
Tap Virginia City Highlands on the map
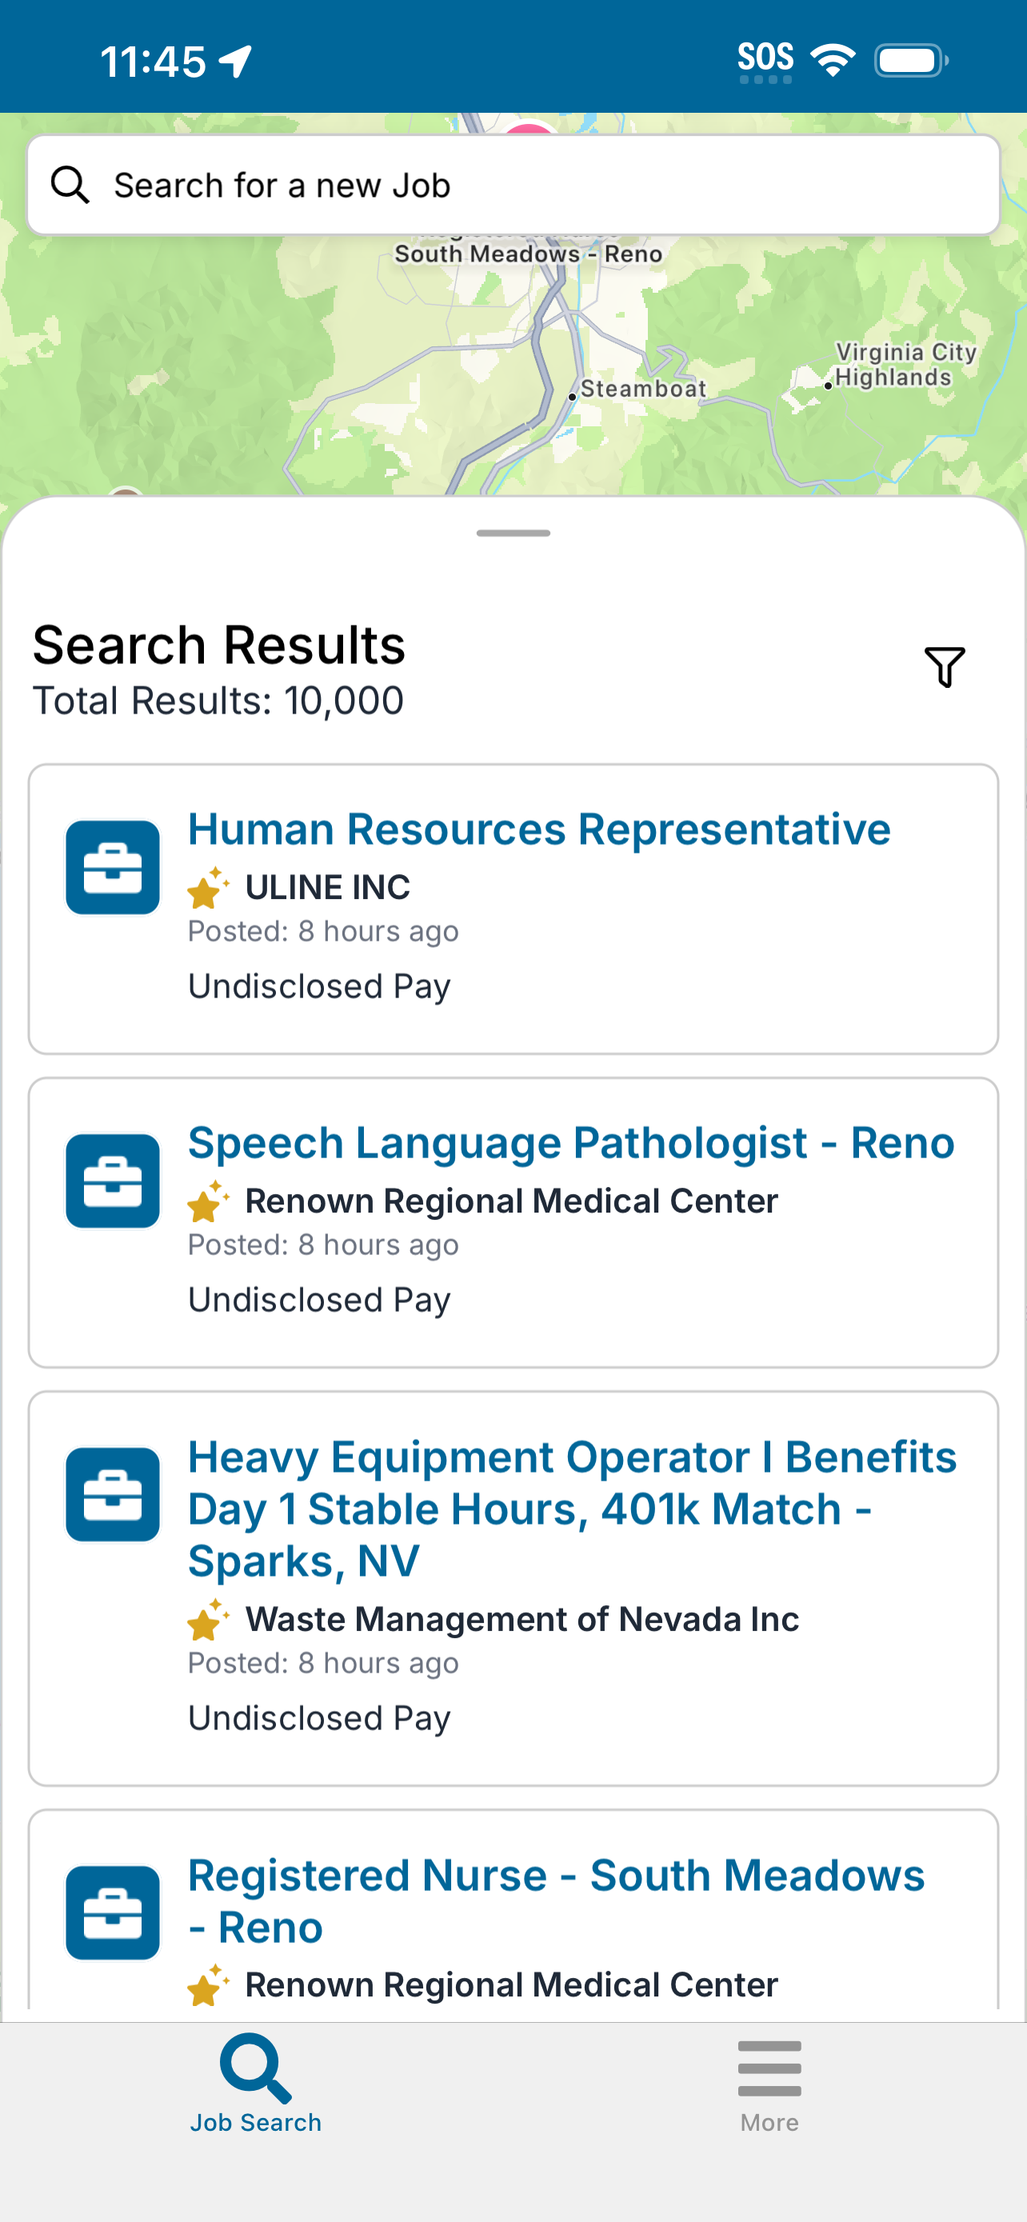(x=905, y=365)
